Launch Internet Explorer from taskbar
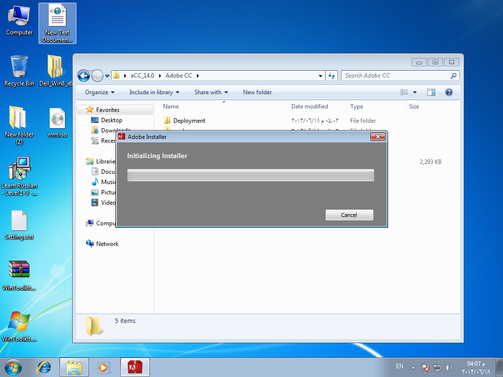Viewport: 503px width, 377px height. [44, 367]
